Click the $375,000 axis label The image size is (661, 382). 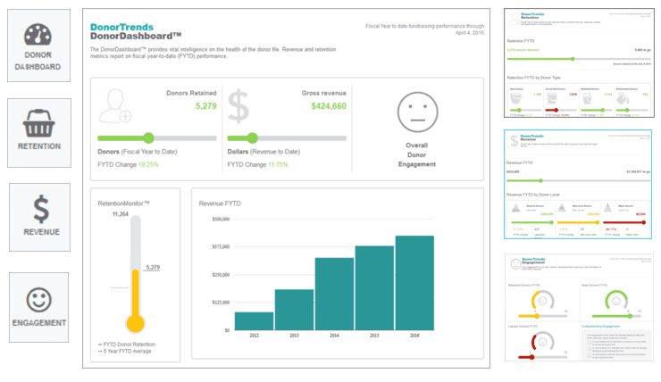[x=221, y=247]
